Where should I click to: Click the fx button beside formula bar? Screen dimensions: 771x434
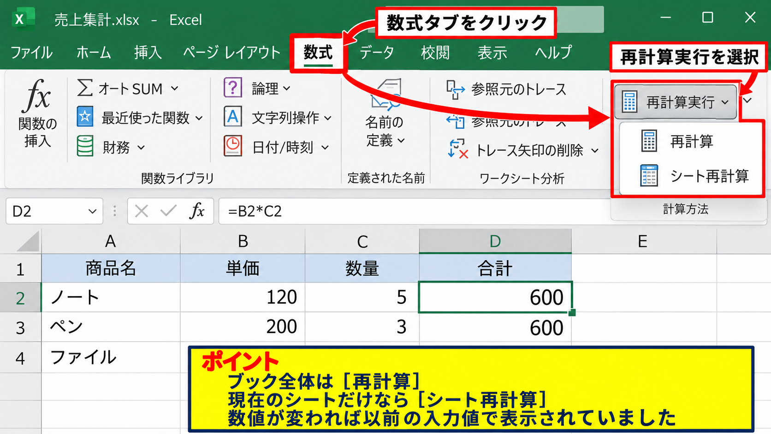(197, 211)
